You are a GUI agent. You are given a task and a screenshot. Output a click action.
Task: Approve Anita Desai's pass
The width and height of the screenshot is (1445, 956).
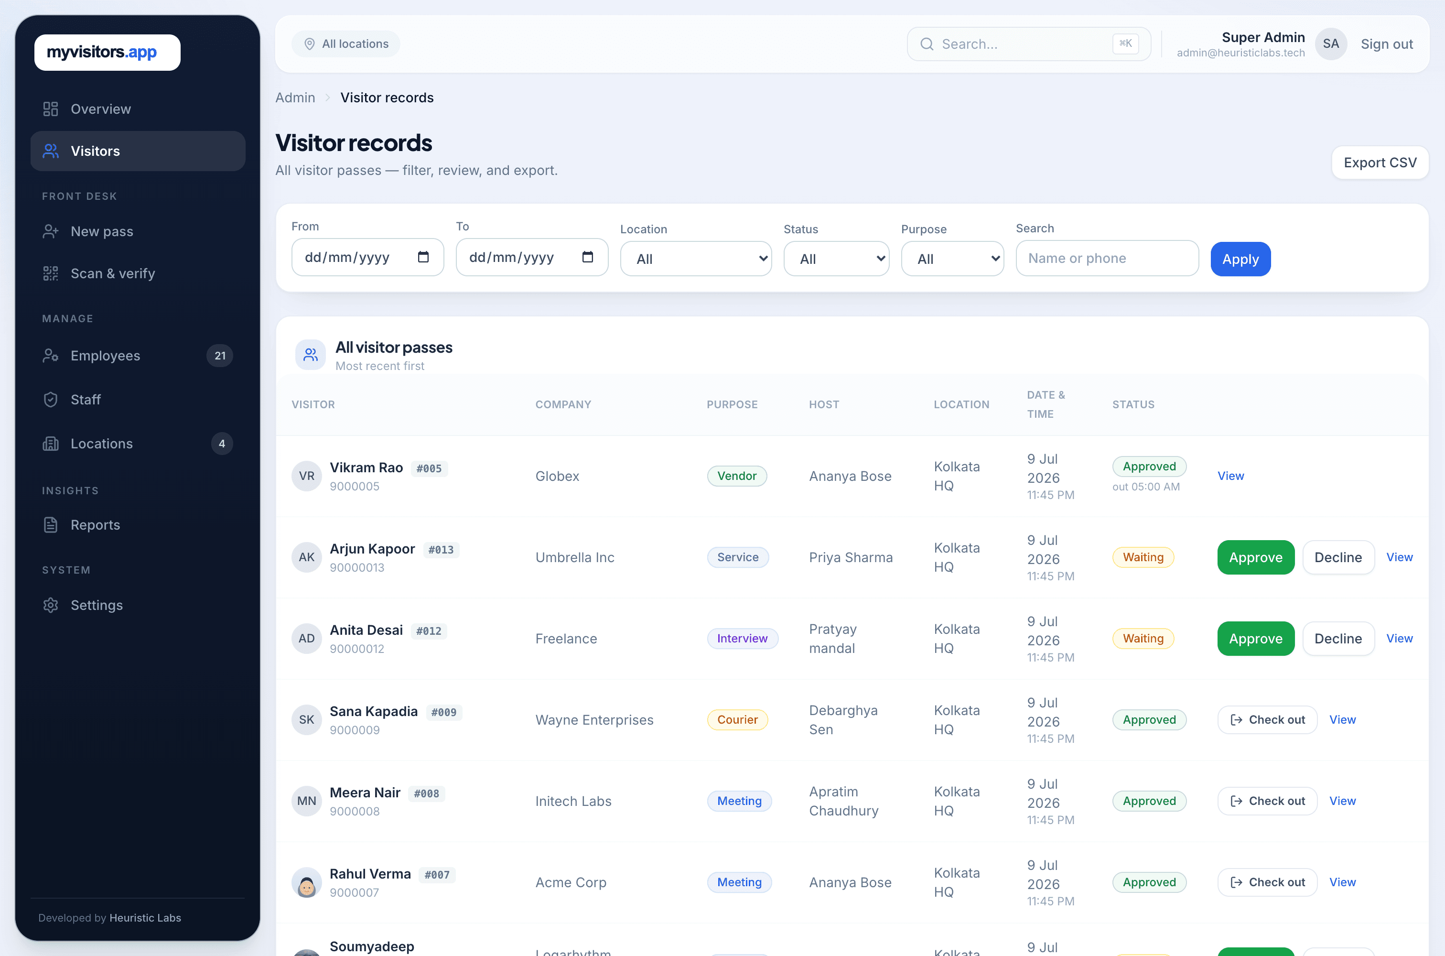(1255, 638)
